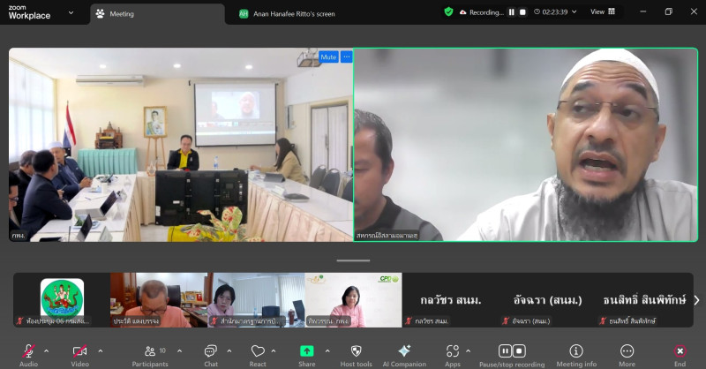Click the green Share screen icon
The height and width of the screenshot is (369, 706).
(307, 351)
